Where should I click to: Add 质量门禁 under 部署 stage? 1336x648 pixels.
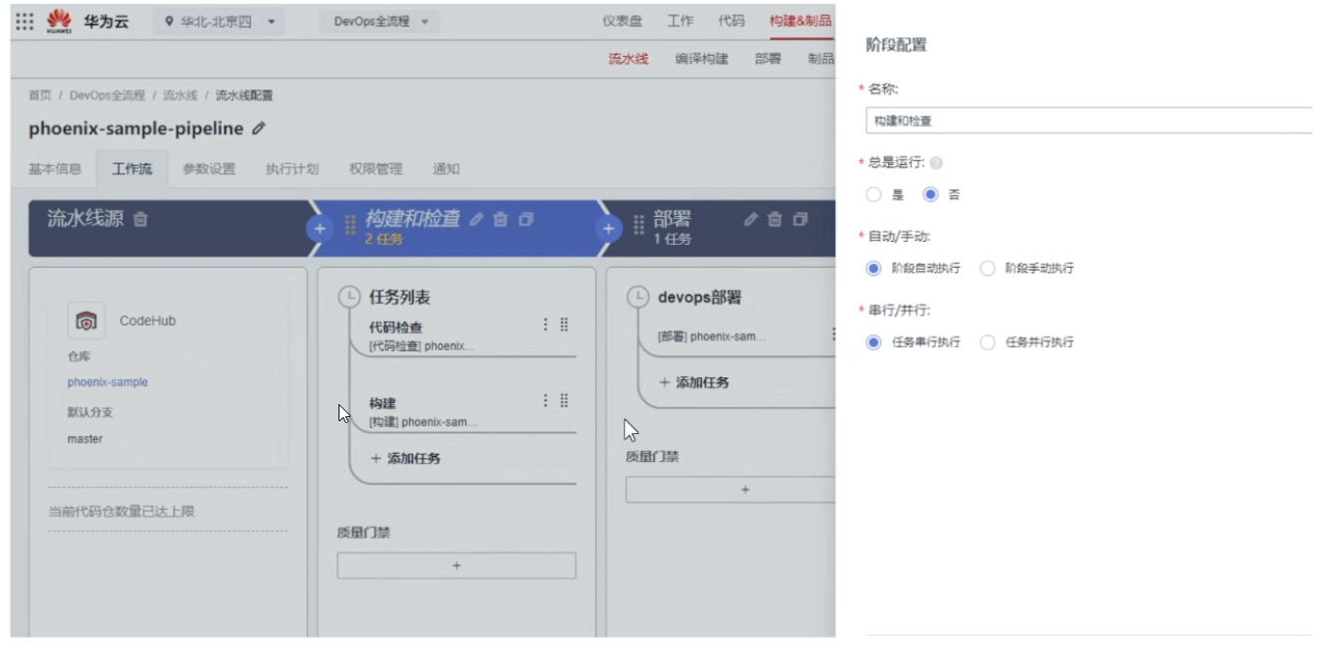[731, 490]
